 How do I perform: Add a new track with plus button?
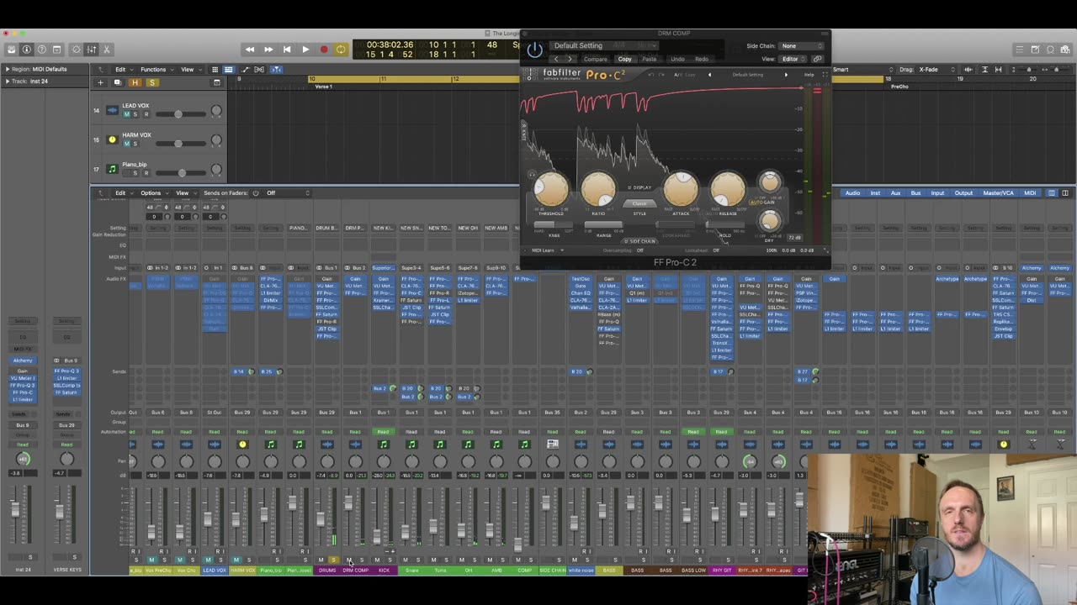(100, 82)
